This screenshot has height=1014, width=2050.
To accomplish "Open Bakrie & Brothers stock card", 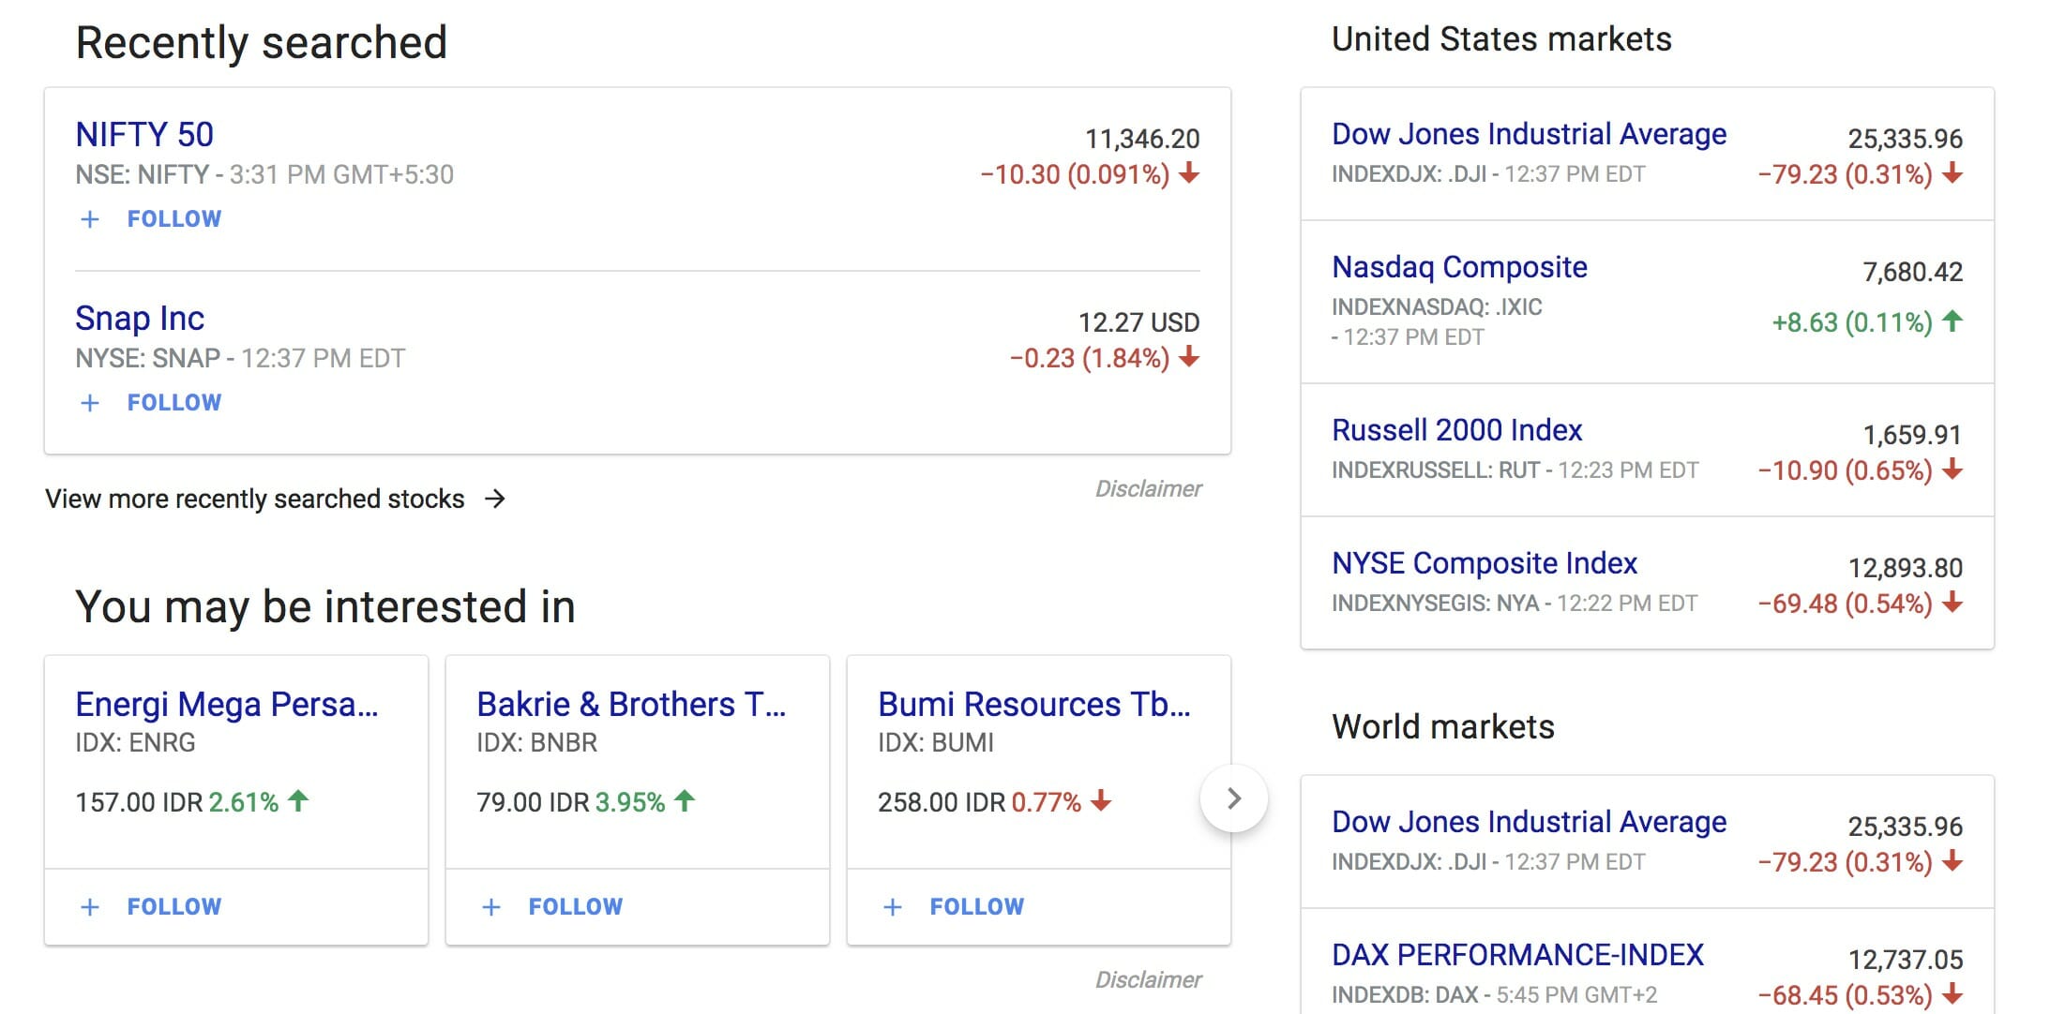I will [631, 705].
